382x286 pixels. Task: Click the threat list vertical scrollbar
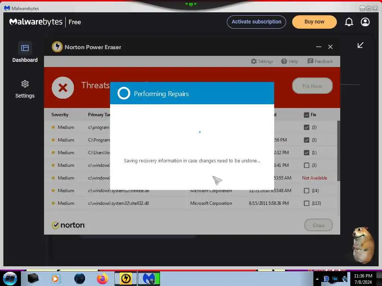(x=338, y=151)
